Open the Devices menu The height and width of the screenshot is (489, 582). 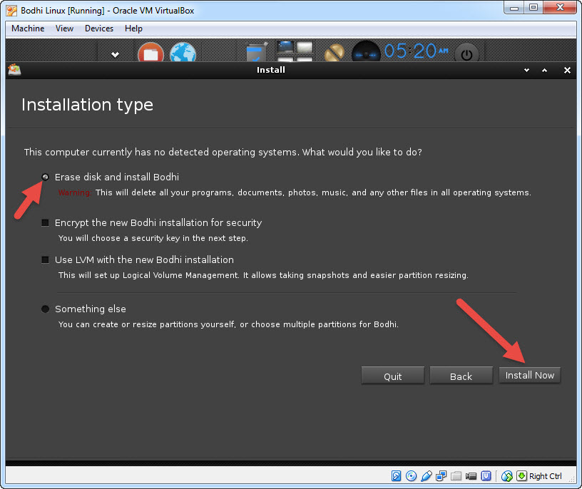99,29
